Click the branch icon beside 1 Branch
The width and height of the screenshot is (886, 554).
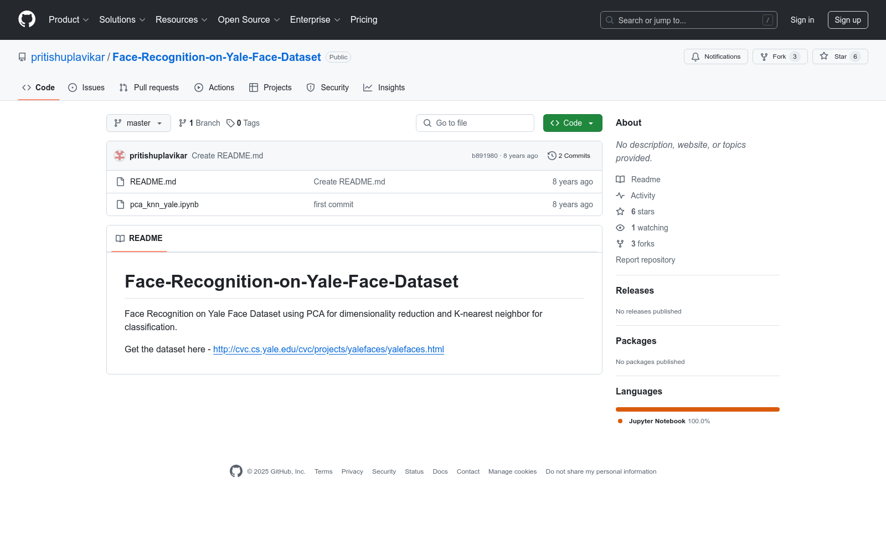(x=183, y=123)
